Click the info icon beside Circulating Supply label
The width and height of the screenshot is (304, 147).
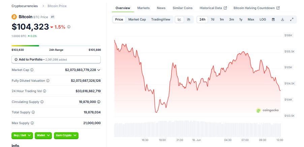click(x=42, y=102)
